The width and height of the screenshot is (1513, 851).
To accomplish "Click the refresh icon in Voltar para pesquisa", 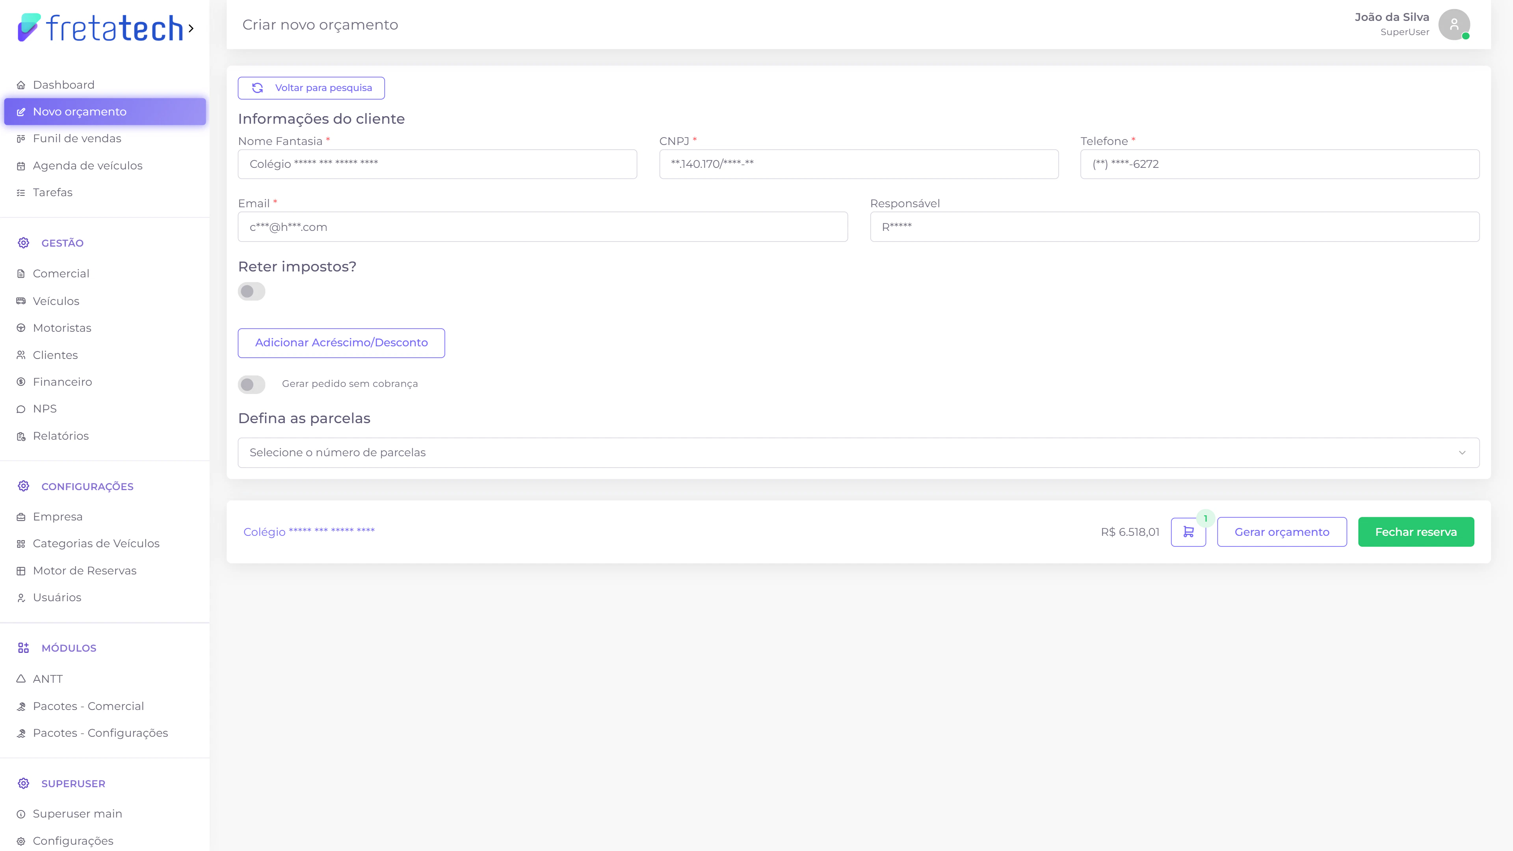I will coord(257,87).
